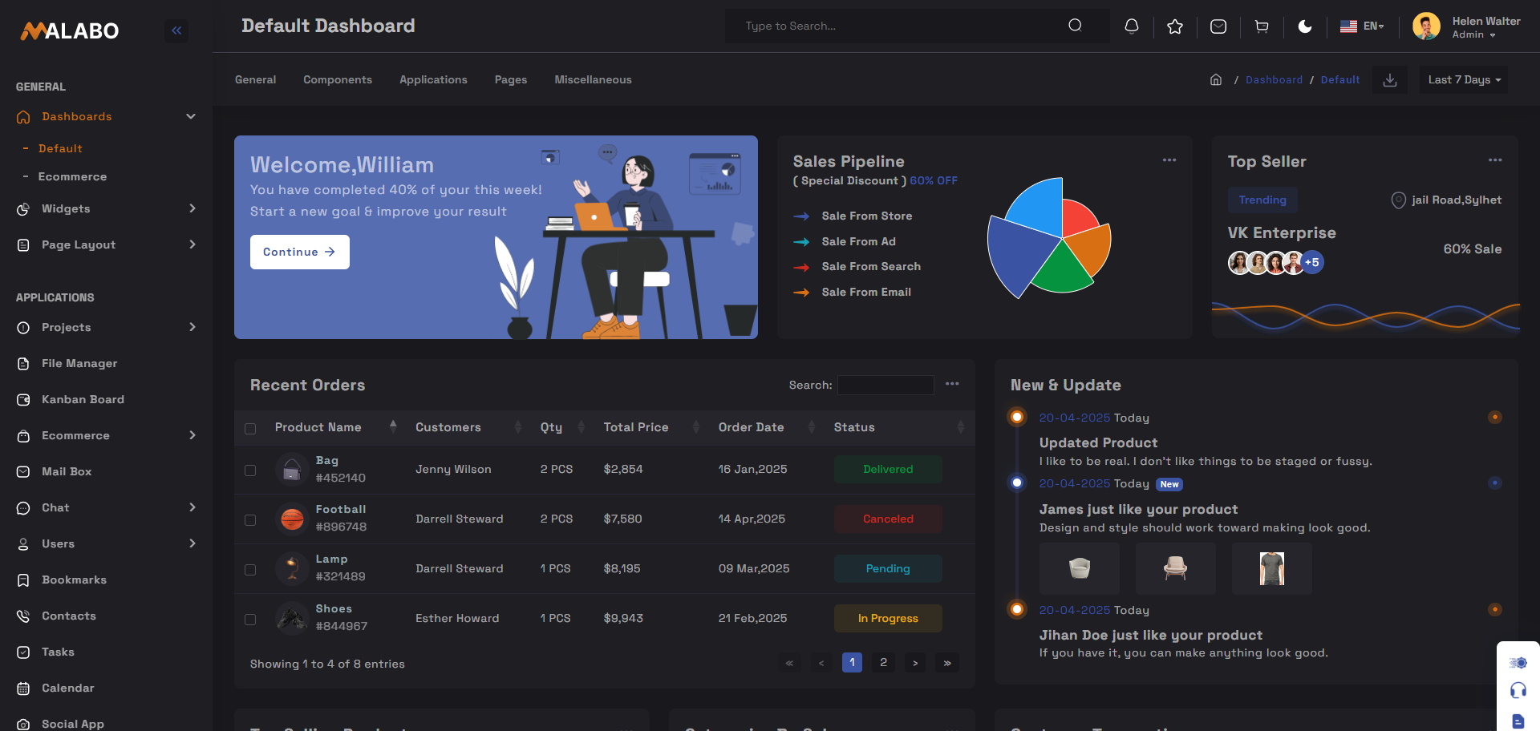Click Dashboard breadcrumb link
This screenshot has width=1540, height=731.
coord(1274,79)
